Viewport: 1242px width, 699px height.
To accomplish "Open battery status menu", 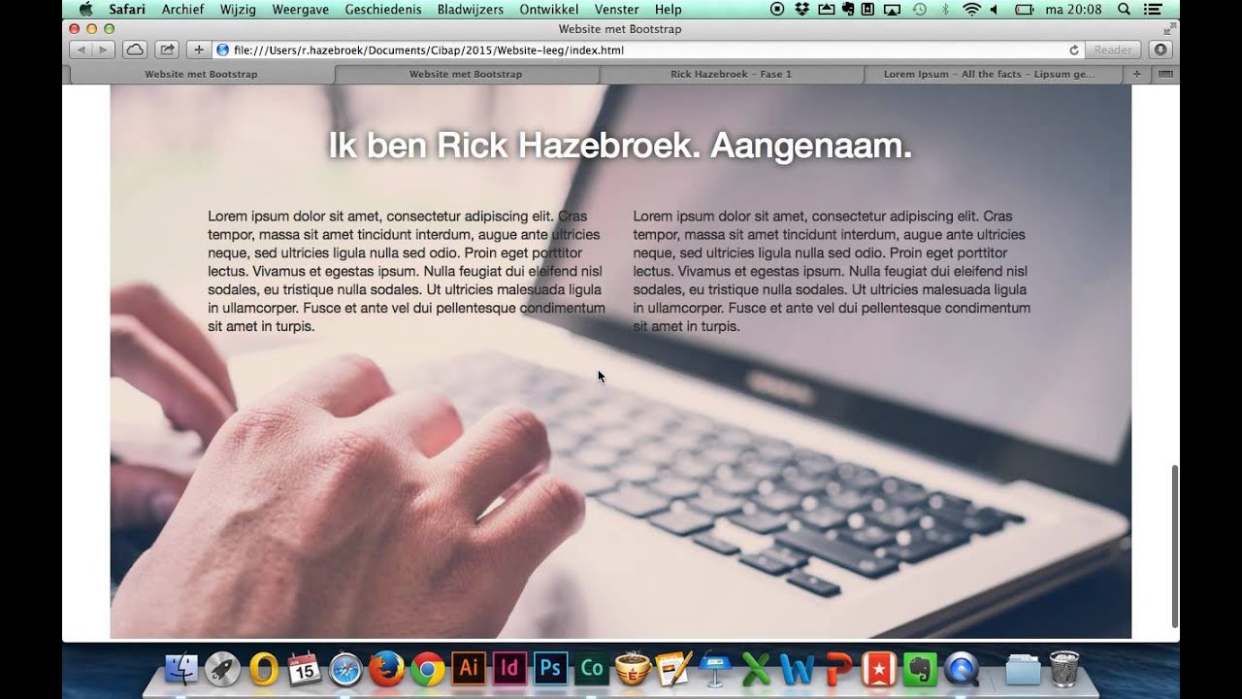I will point(1024,9).
